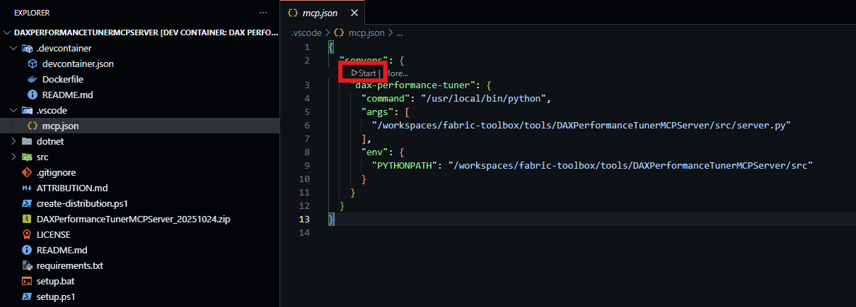The width and height of the screenshot is (856, 307).
Task: Click the zip archive file icon
Action: [27, 219]
